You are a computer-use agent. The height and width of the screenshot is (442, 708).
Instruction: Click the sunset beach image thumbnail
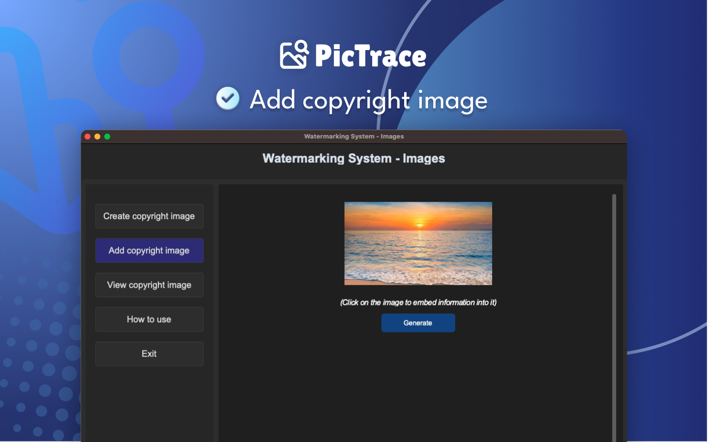[x=418, y=243]
